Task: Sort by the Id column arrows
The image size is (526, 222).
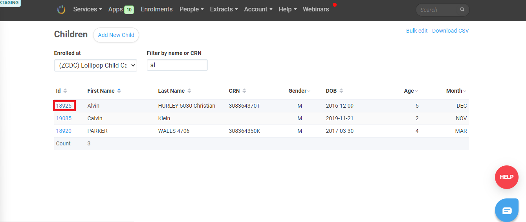Action: [65, 91]
